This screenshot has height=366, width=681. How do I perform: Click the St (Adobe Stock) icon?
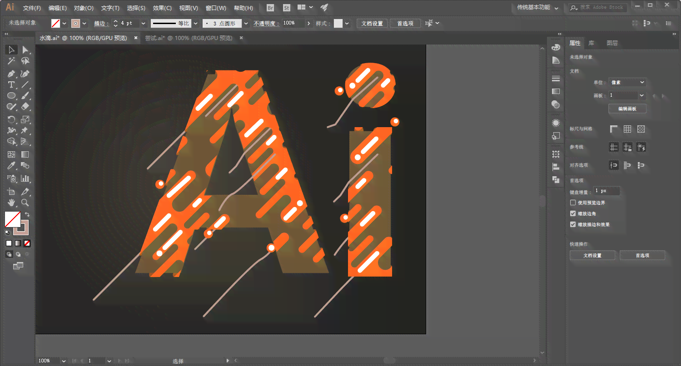[x=286, y=8]
